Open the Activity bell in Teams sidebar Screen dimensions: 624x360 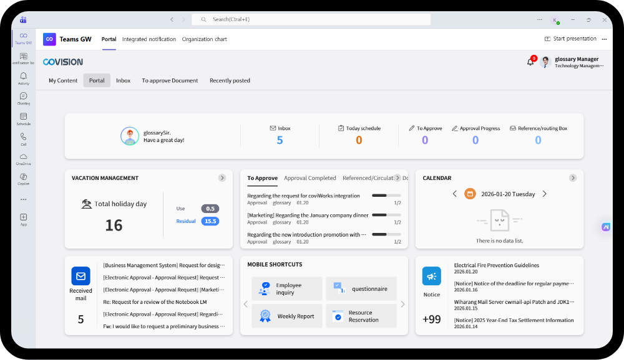click(x=23, y=77)
